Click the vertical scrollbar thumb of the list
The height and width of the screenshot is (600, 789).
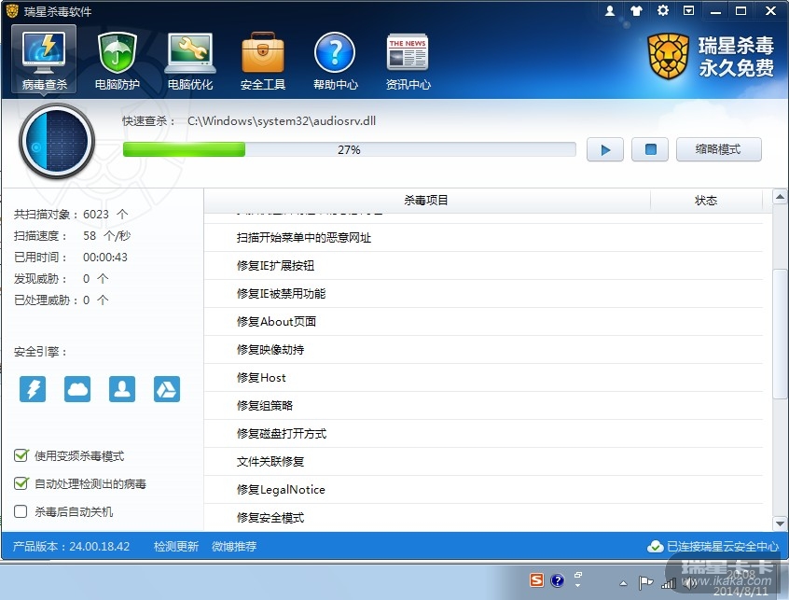tap(780, 332)
